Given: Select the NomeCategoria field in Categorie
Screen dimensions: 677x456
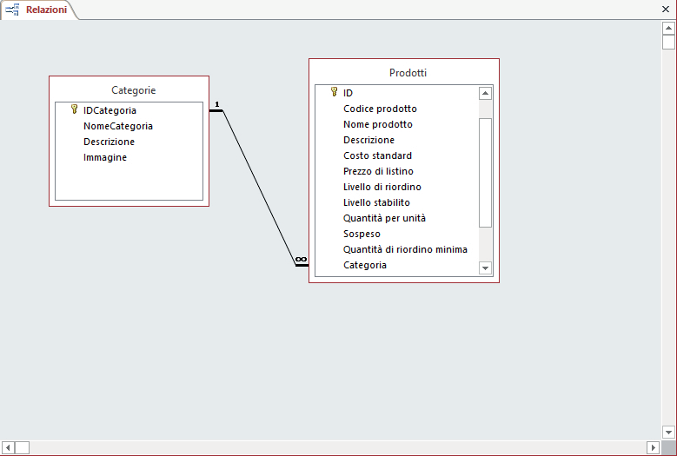Looking at the screenshot, I should pos(117,126).
